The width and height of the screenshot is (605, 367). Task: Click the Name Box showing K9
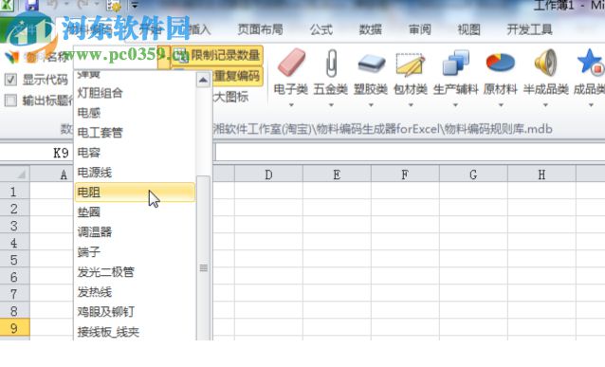tap(37, 153)
